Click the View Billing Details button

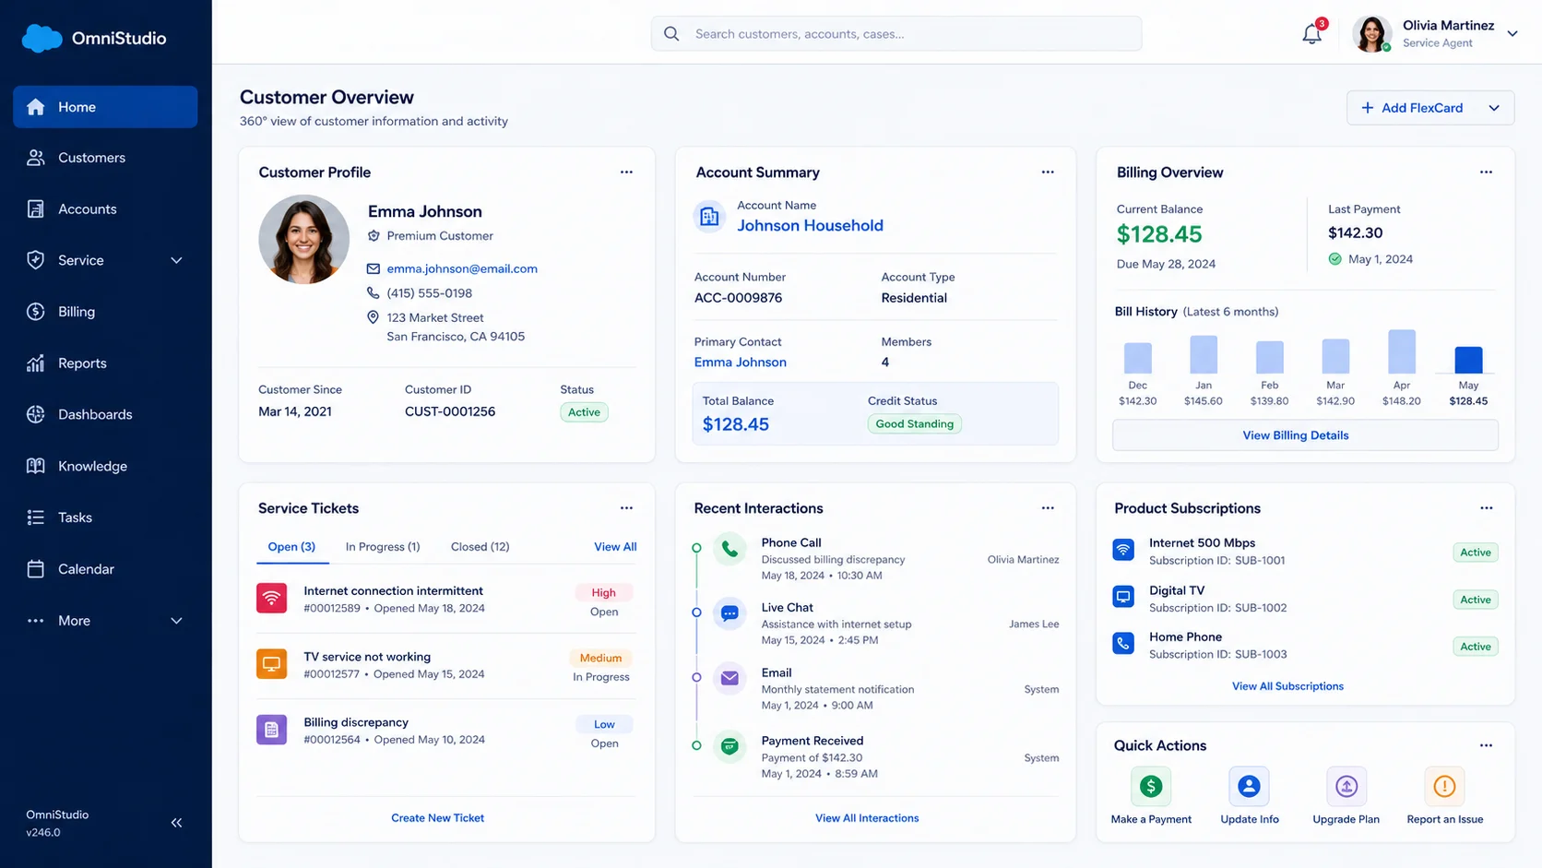point(1305,435)
